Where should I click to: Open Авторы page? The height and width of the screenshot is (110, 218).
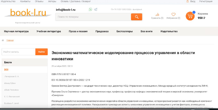click(x=52, y=1)
